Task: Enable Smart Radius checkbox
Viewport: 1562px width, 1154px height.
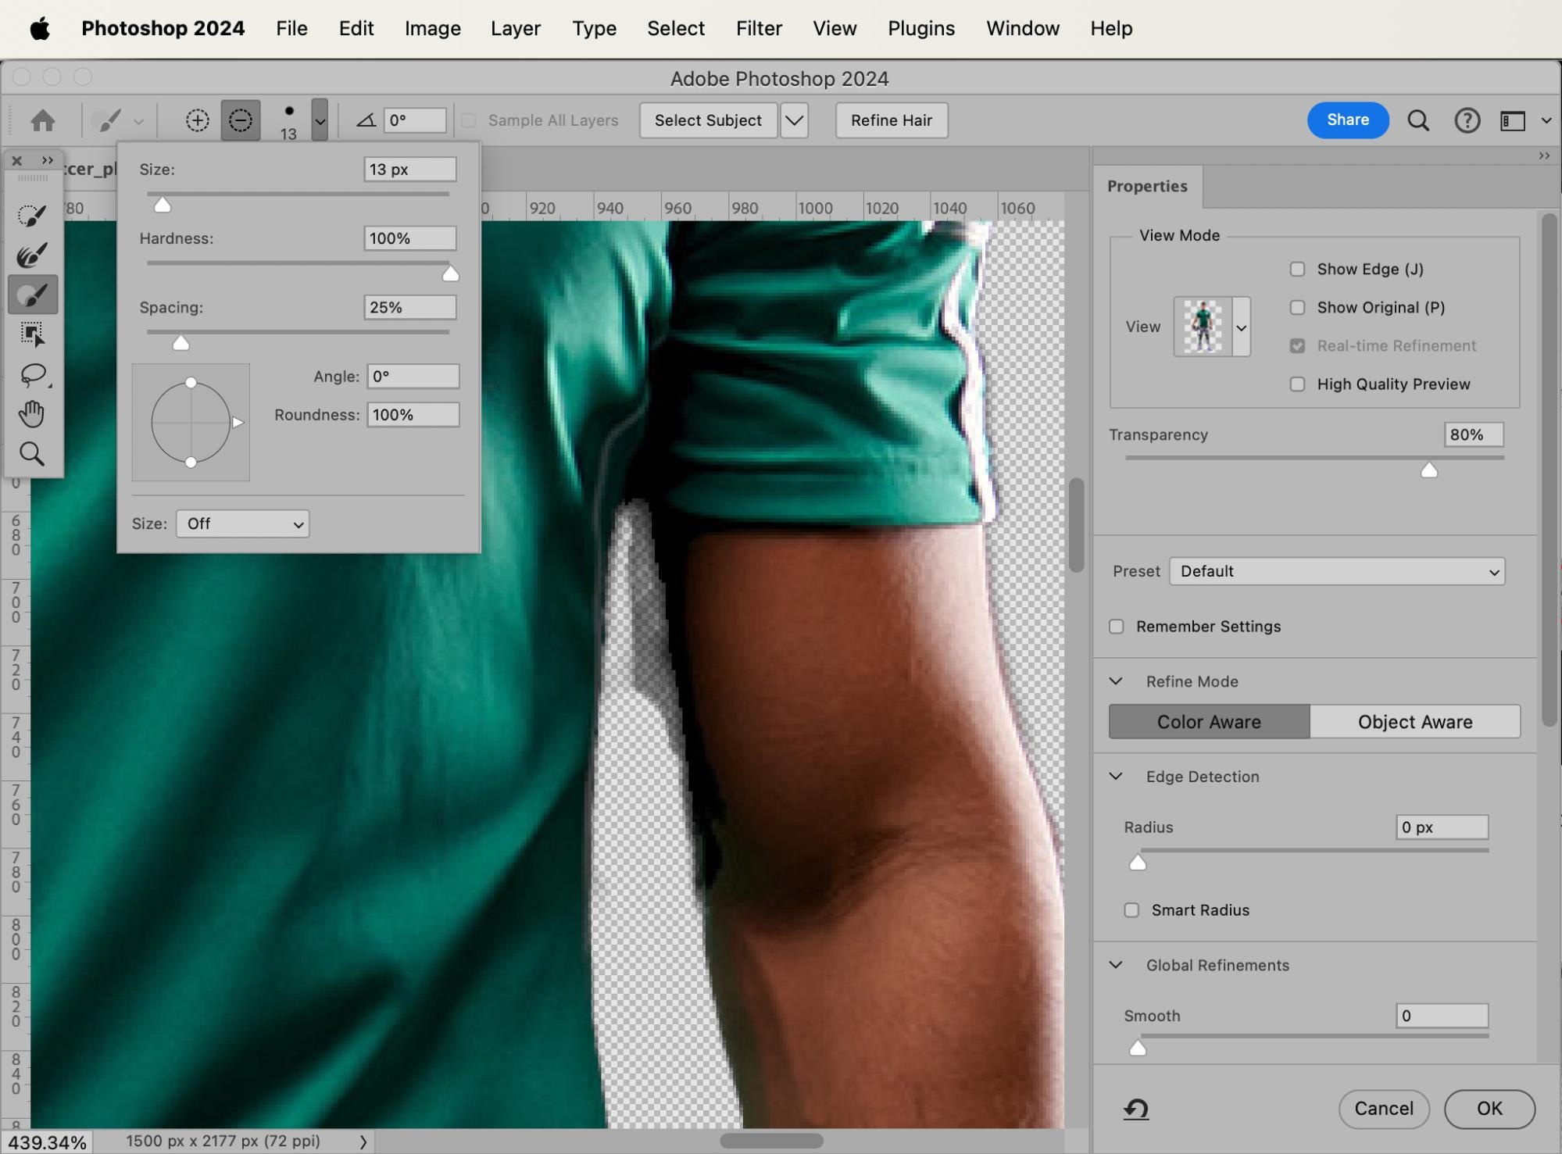Action: click(x=1131, y=910)
